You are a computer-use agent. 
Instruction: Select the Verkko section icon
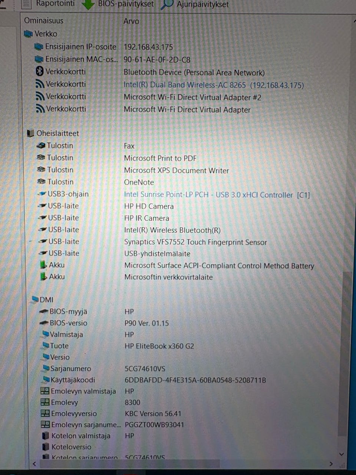[28, 34]
